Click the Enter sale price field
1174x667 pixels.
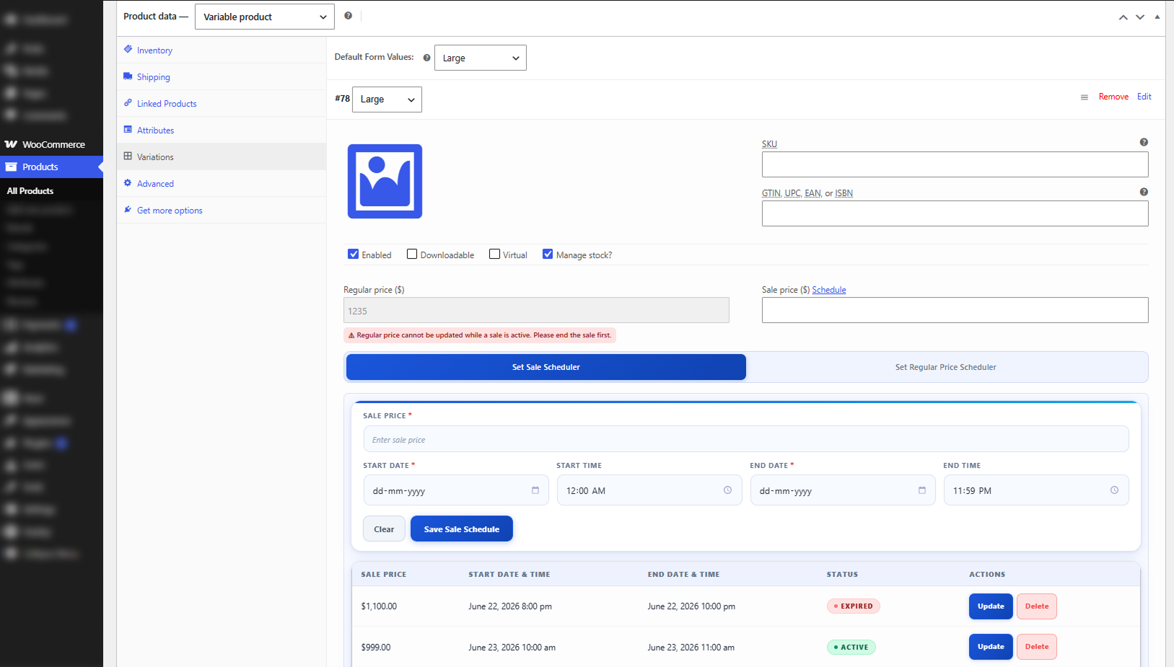(746, 439)
